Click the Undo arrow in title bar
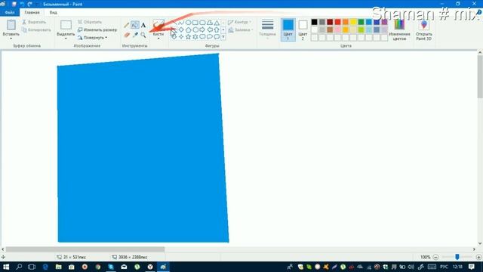 point(22,4)
